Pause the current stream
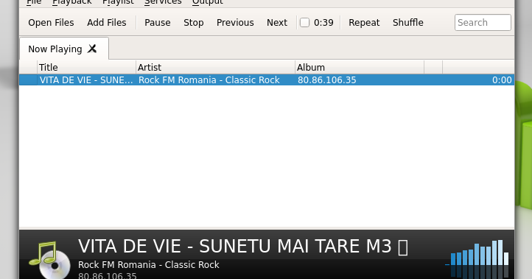Screen dimensions: 532x279 coord(158,23)
